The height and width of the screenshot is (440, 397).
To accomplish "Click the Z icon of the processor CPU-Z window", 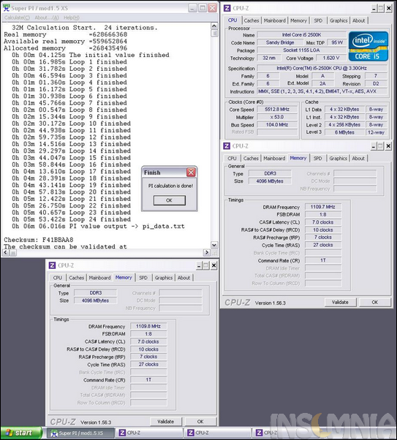I will pos(227,8).
